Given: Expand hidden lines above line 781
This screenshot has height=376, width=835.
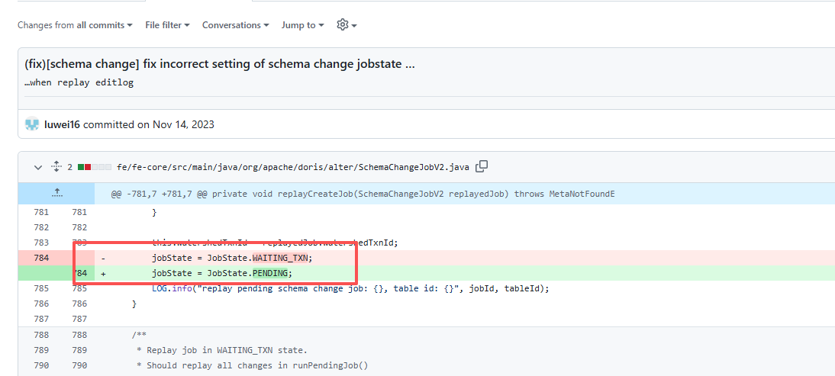Looking at the screenshot, I should click(x=56, y=194).
